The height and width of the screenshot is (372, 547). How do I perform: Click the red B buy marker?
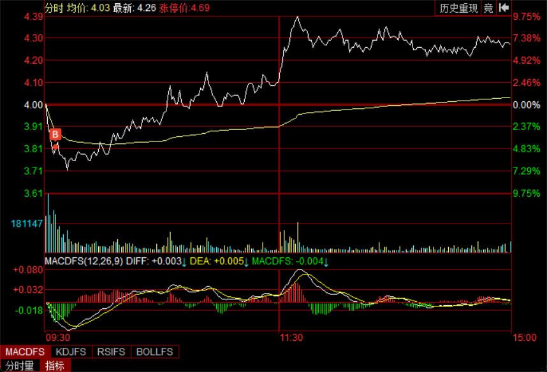(x=55, y=134)
